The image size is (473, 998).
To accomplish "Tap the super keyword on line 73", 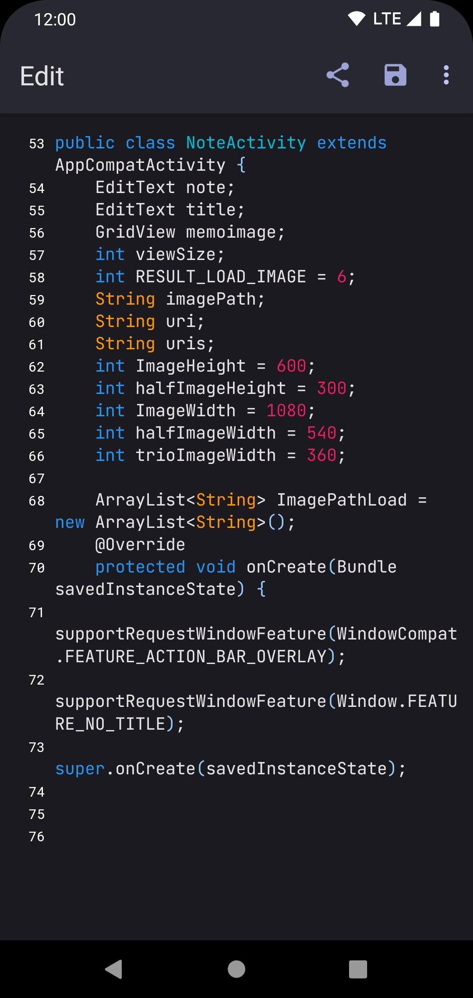I will point(80,769).
